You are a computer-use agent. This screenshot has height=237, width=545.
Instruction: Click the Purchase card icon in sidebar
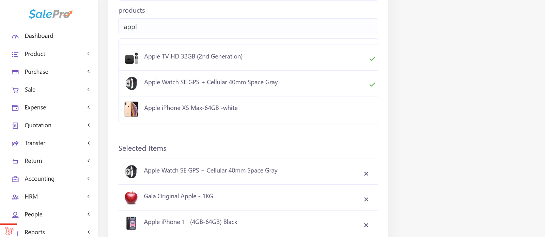(15, 72)
